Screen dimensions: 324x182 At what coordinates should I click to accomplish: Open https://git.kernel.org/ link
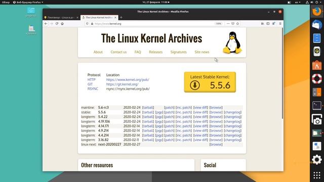(122, 84)
